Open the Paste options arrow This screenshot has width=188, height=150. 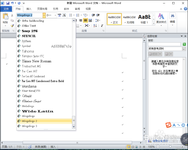tap(5, 26)
